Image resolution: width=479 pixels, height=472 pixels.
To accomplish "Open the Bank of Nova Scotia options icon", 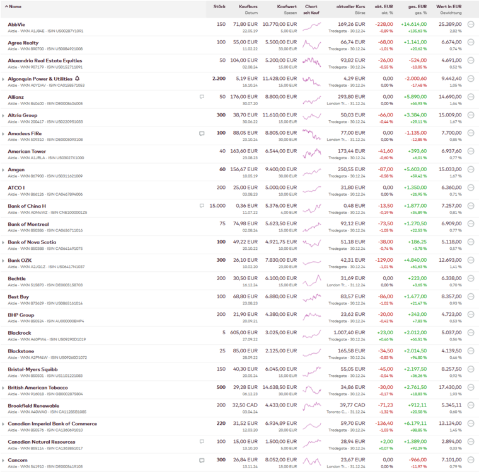I will coord(471,242).
